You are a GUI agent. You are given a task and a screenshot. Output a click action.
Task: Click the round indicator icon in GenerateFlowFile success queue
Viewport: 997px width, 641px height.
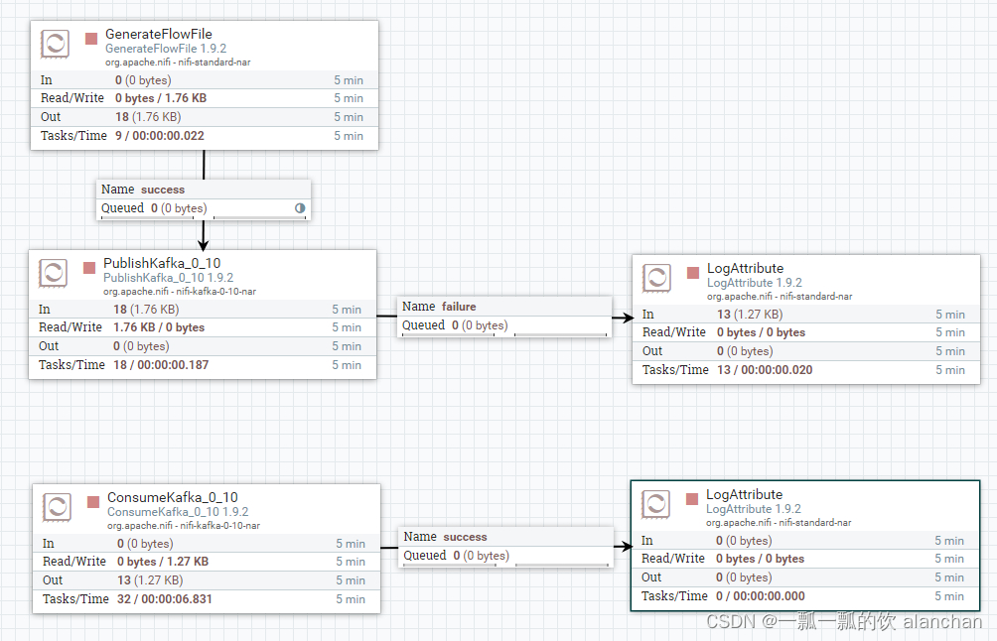(x=300, y=207)
